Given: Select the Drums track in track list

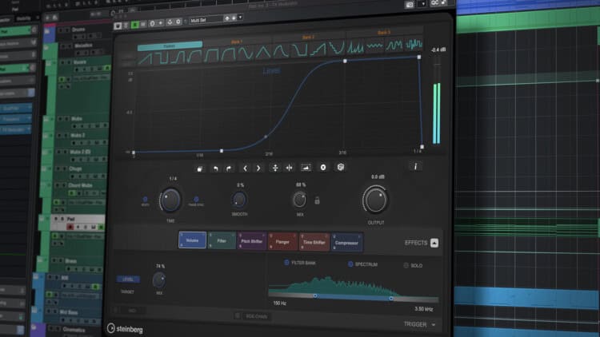Looking at the screenshot, I should tap(79, 30).
